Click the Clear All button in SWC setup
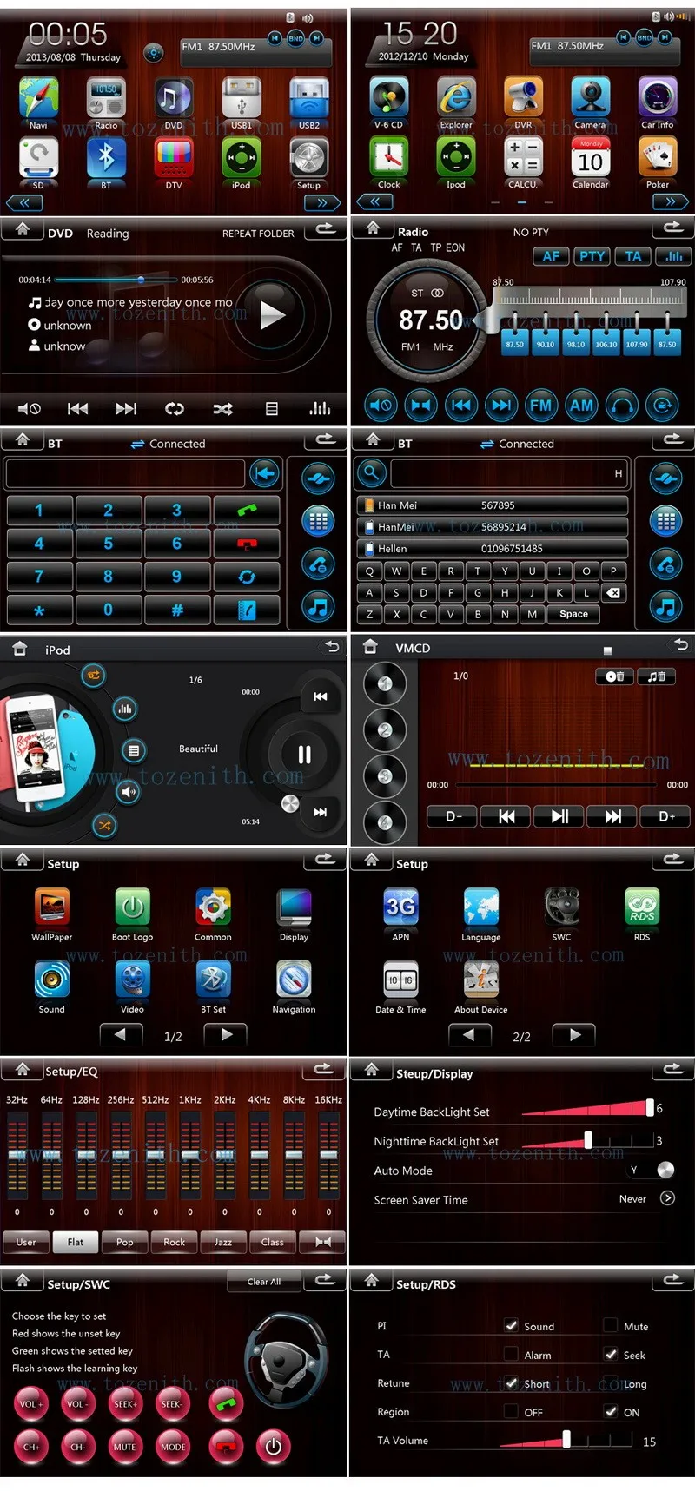Viewport: 695px width, 1491px height. coord(263,1281)
